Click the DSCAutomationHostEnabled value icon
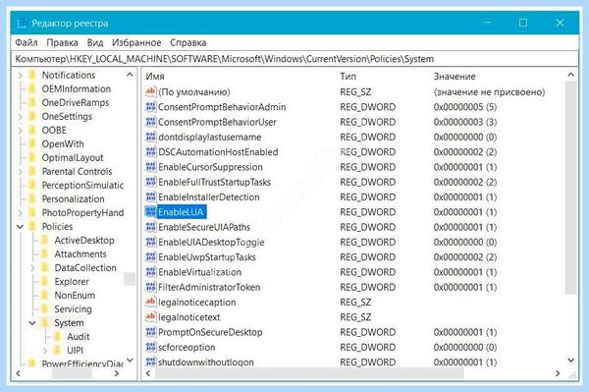This screenshot has height=392, width=589. point(150,152)
